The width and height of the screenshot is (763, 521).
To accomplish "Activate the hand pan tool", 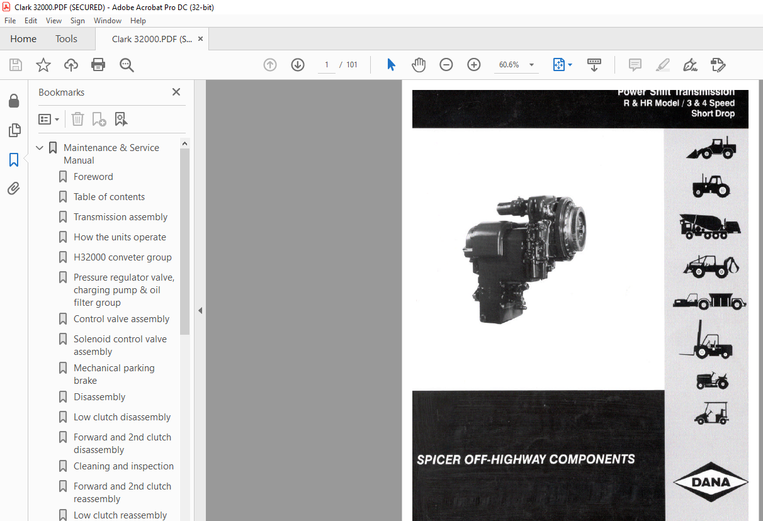I will click(419, 65).
